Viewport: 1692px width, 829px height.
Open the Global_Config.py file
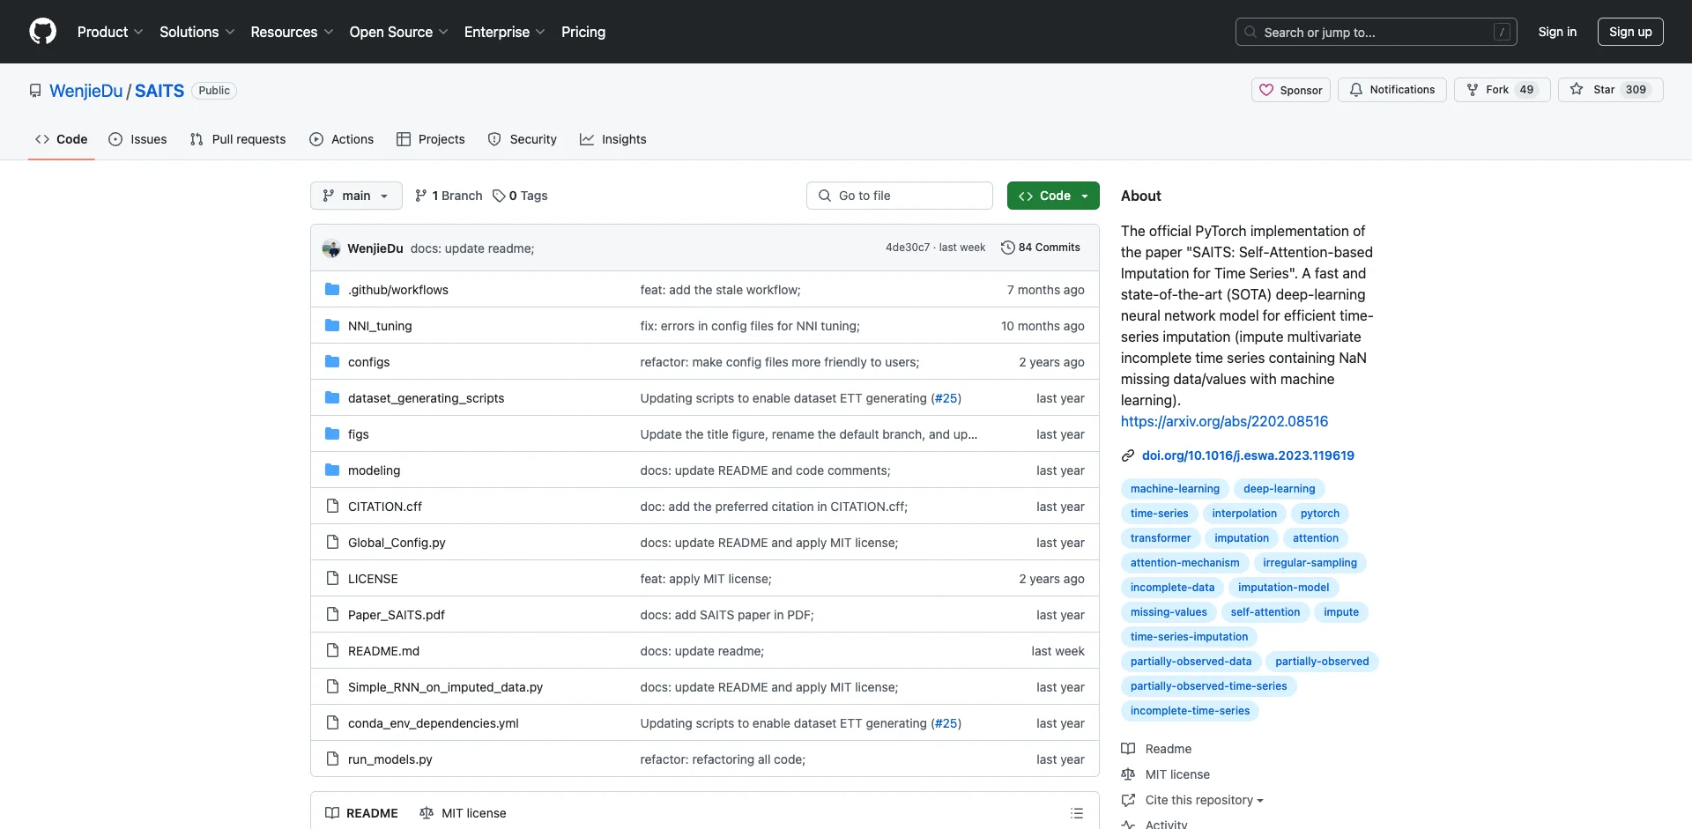397,543
